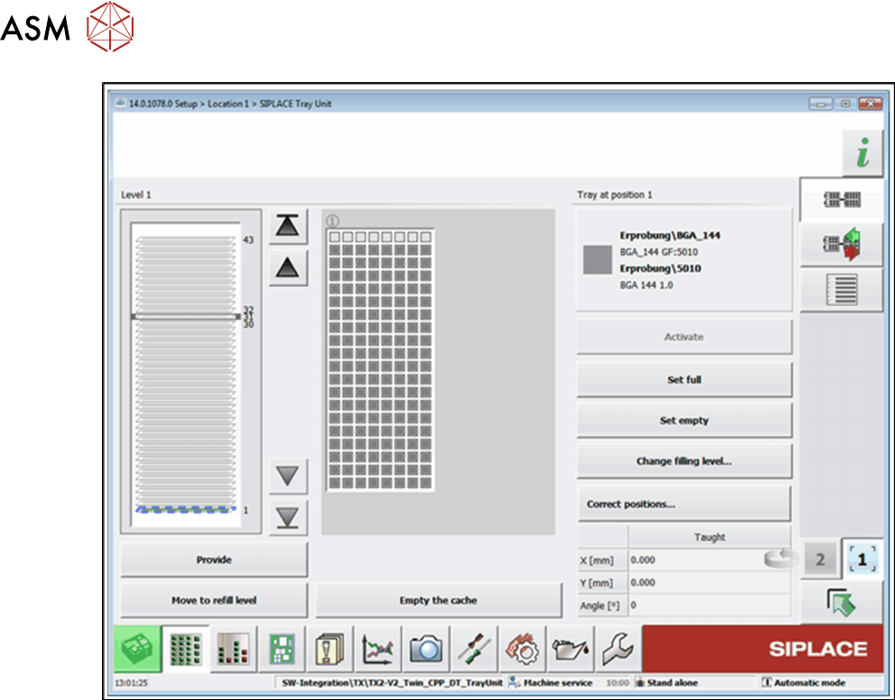Move one level down arrow
This screenshot has height=700, width=895.
click(288, 475)
